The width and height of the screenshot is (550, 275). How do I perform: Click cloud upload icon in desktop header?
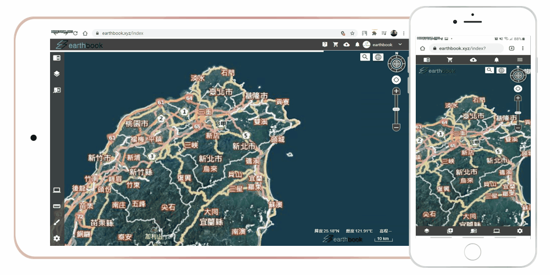[x=346, y=45]
